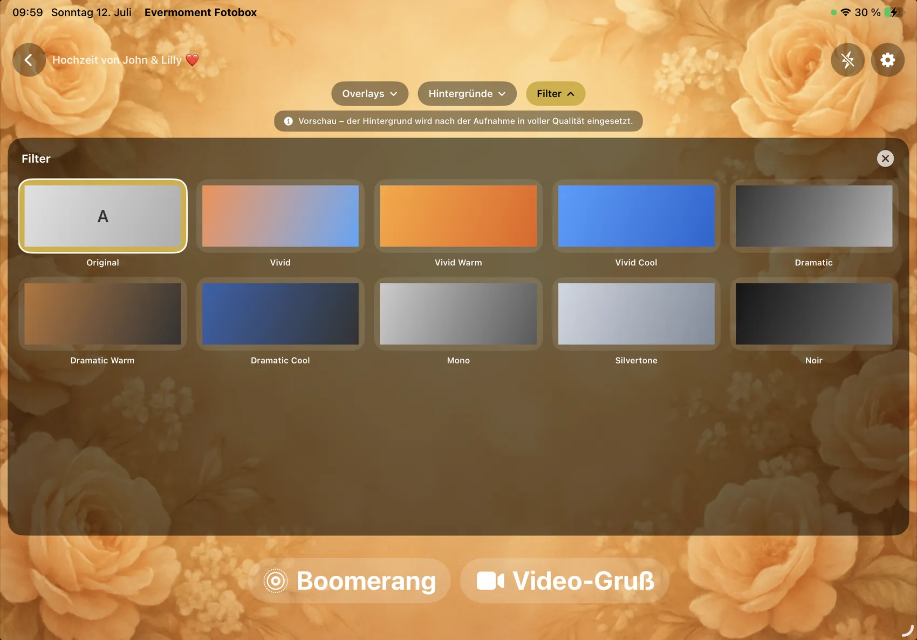Pick the Dramatic Cool filter
Image resolution: width=917 pixels, height=640 pixels.
click(280, 314)
